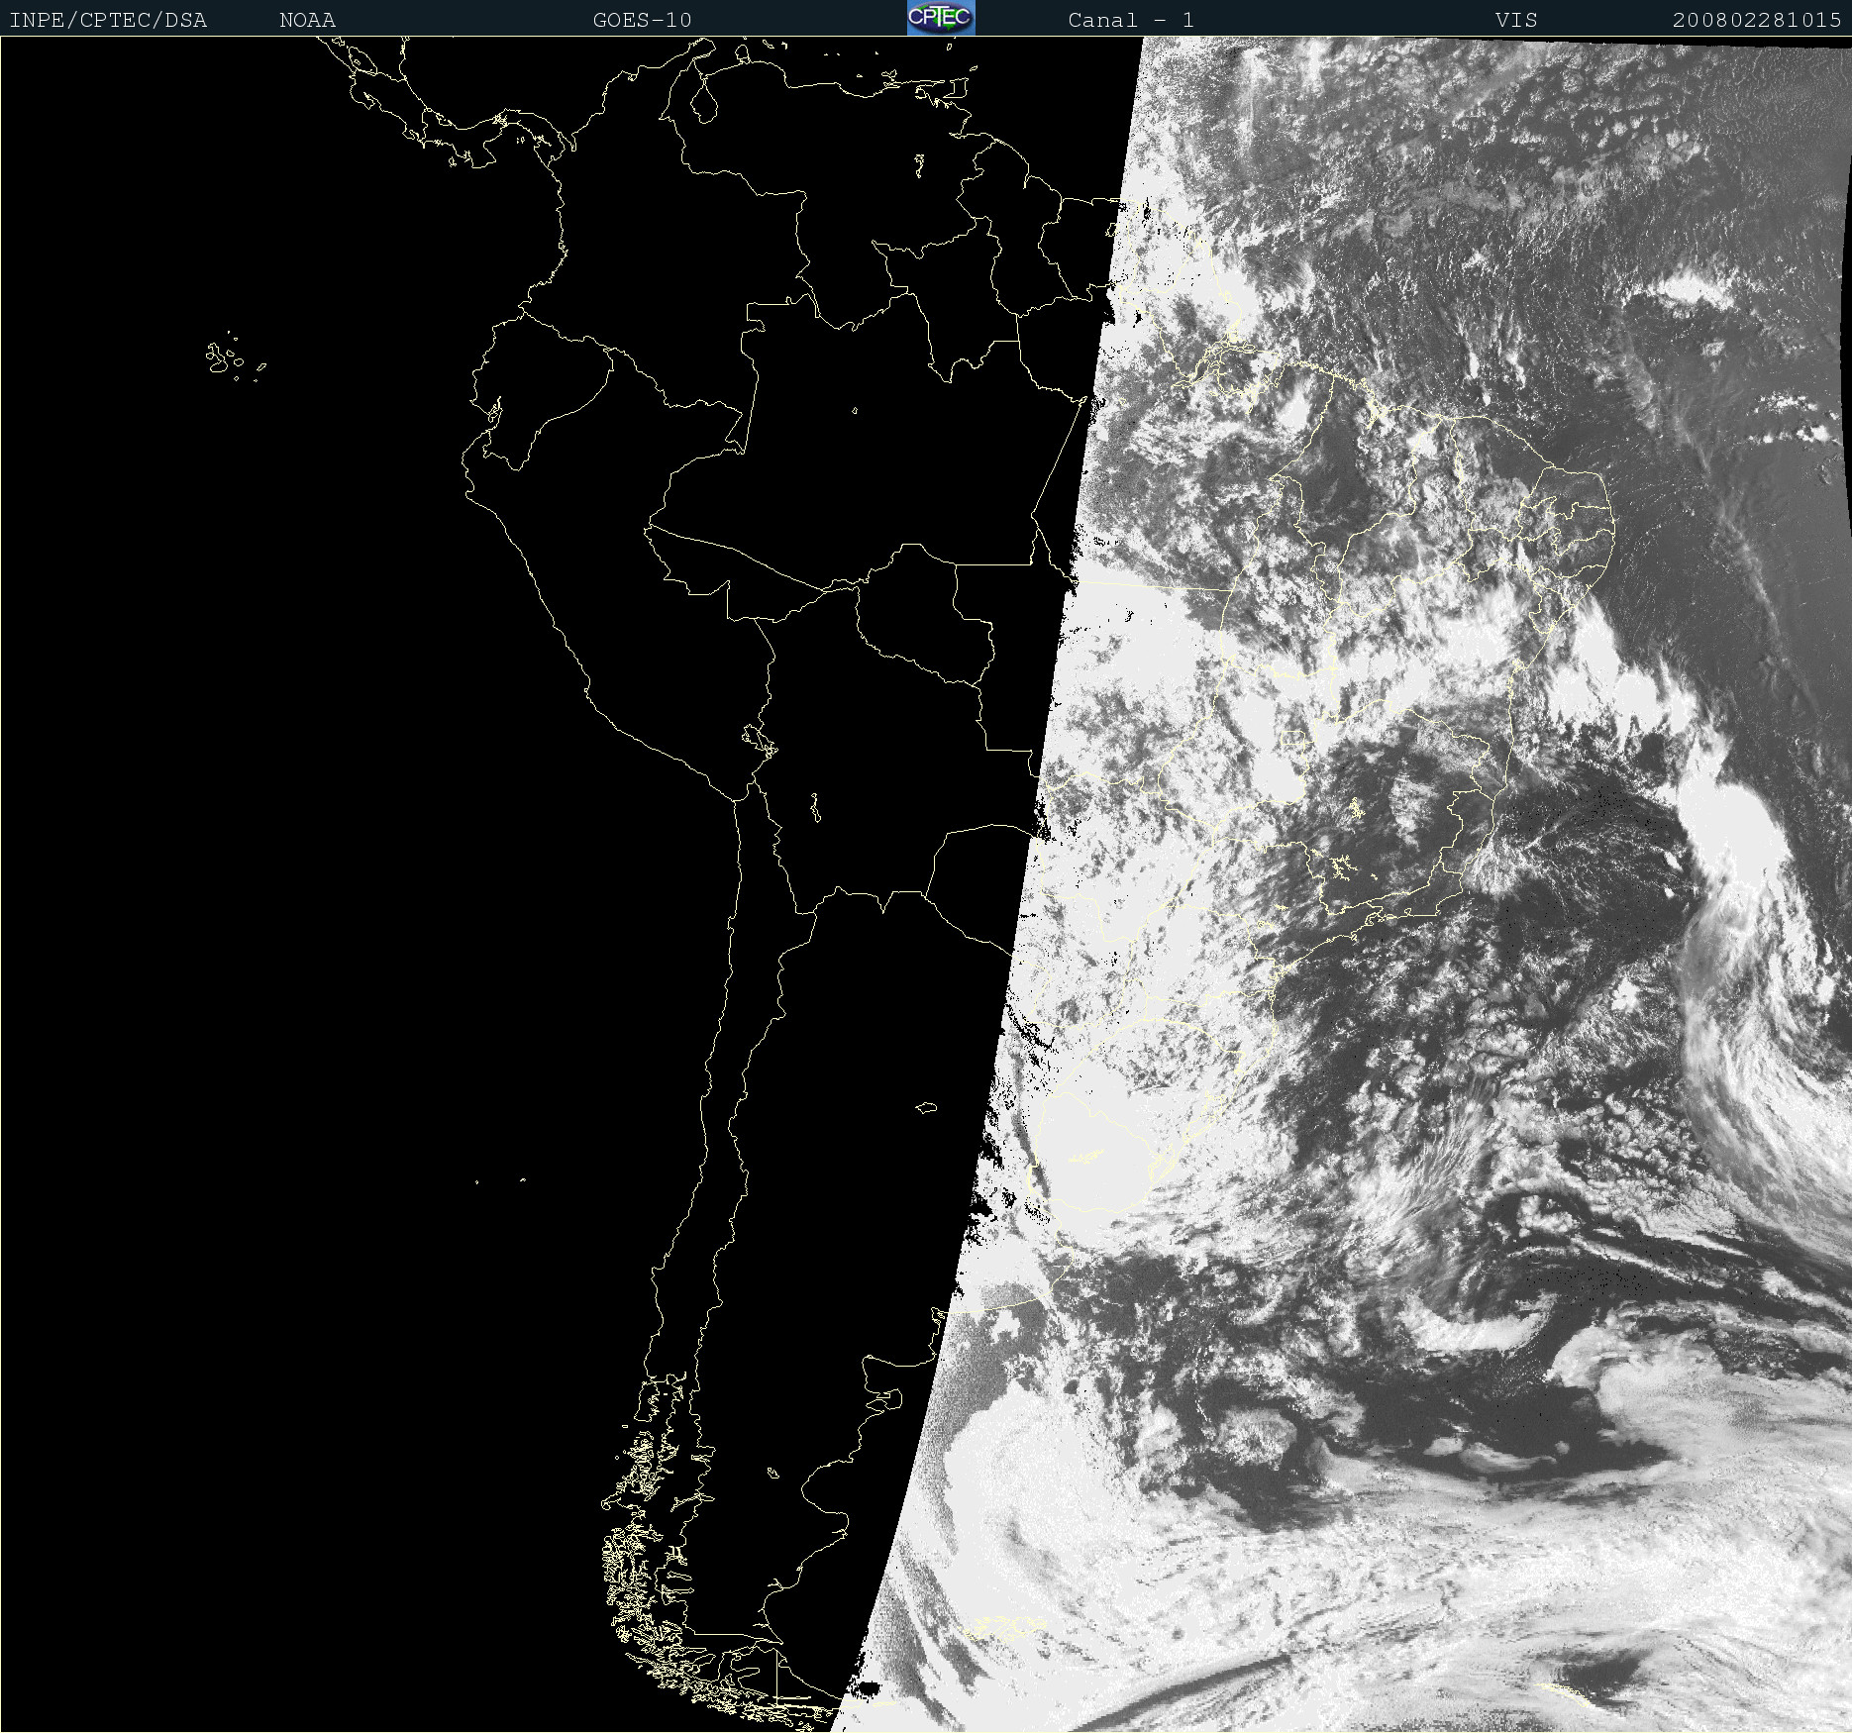Select the NOAA label in header

(x=308, y=20)
